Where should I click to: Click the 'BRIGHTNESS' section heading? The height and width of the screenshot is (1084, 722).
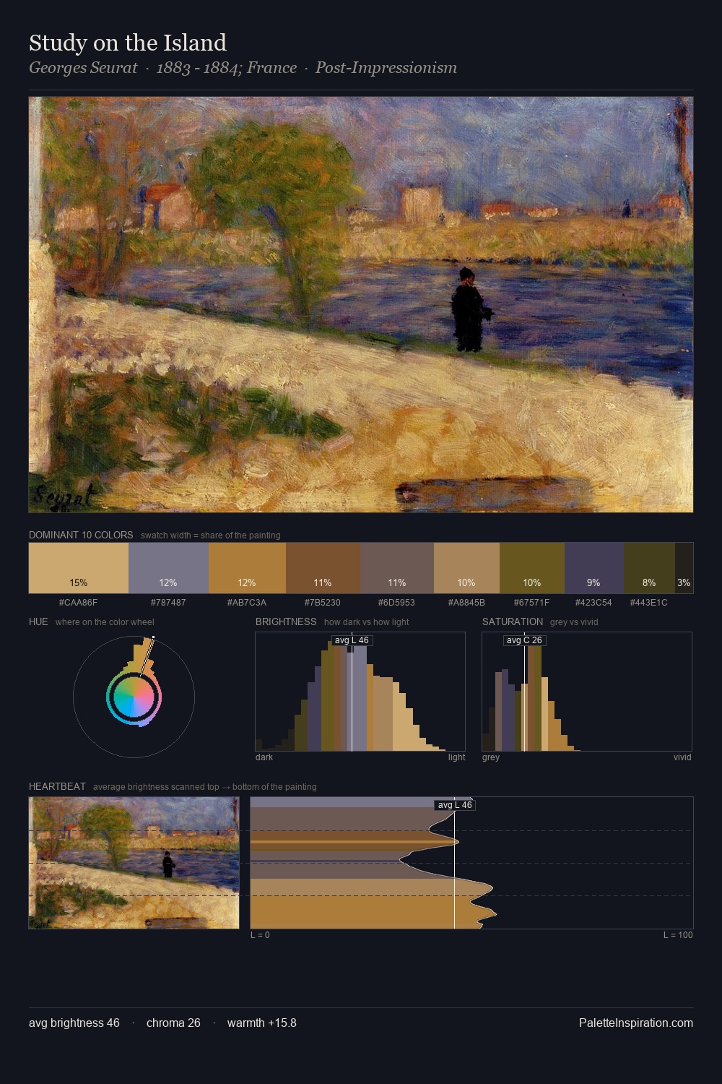pos(286,621)
